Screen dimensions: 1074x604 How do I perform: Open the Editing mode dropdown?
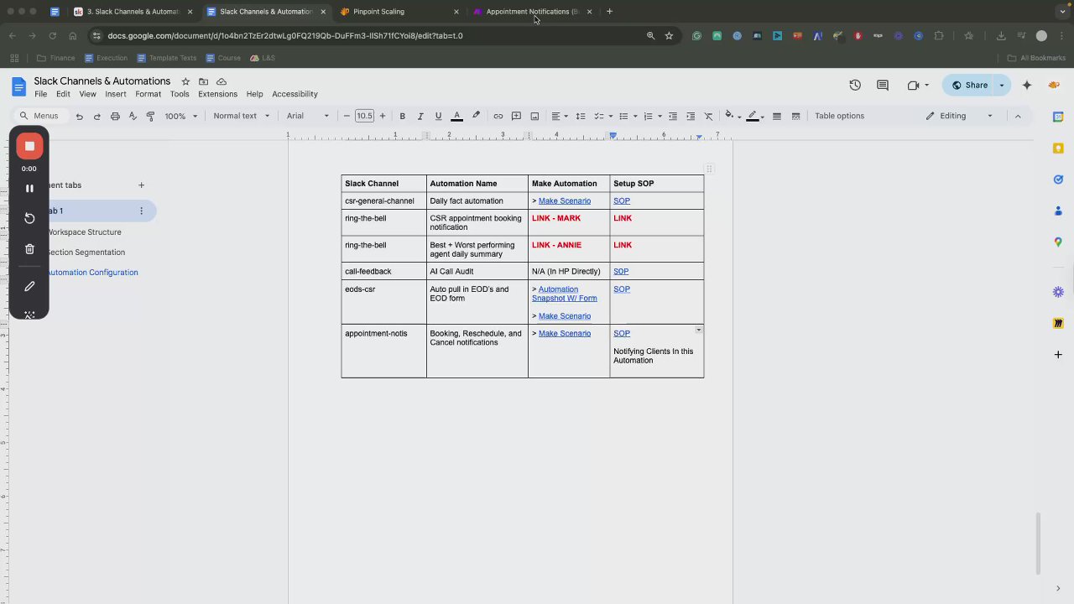pos(960,116)
